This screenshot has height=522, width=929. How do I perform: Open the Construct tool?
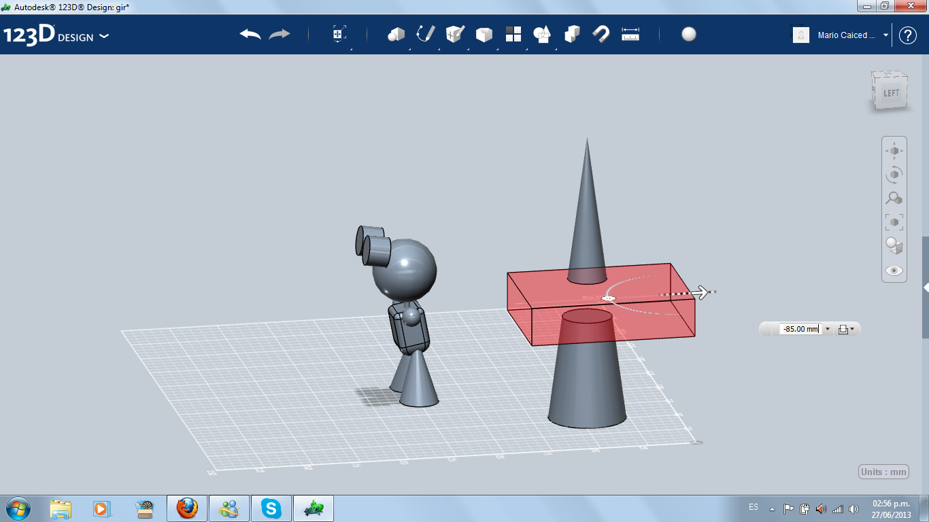455,34
